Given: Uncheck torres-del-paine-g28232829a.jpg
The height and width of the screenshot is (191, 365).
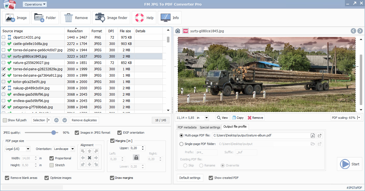Looking at the screenshot, I should click(4, 69).
